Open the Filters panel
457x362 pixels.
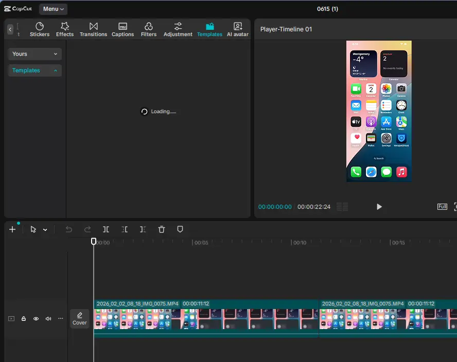[149, 29]
